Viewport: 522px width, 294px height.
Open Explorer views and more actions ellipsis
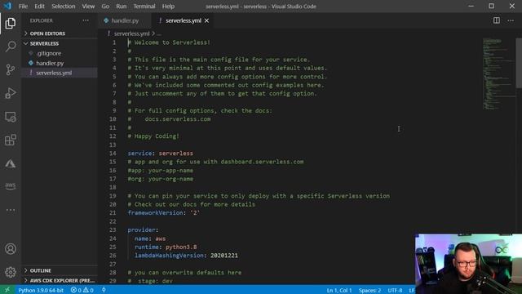pos(86,20)
